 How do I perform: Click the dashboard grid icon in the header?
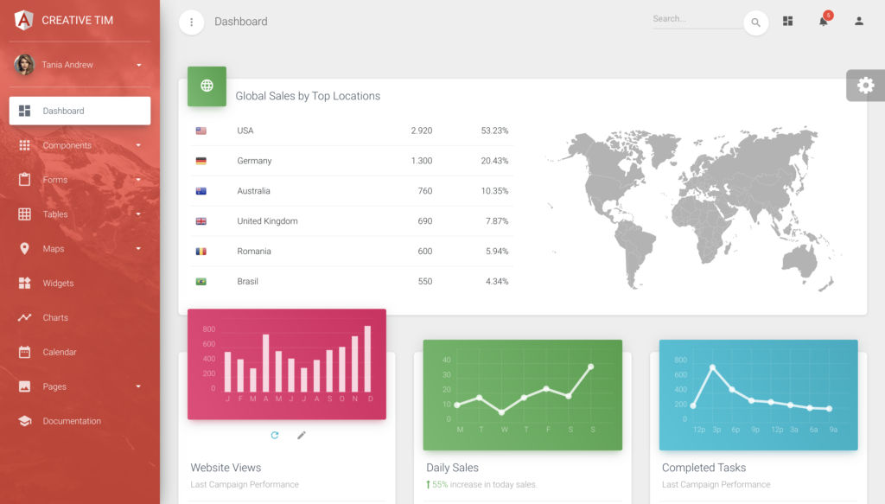pos(787,21)
